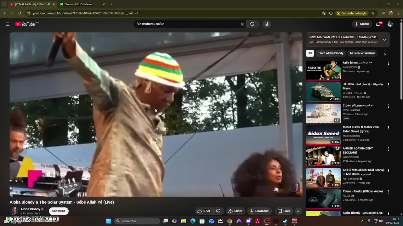Start voice search with microphone

coord(267,24)
